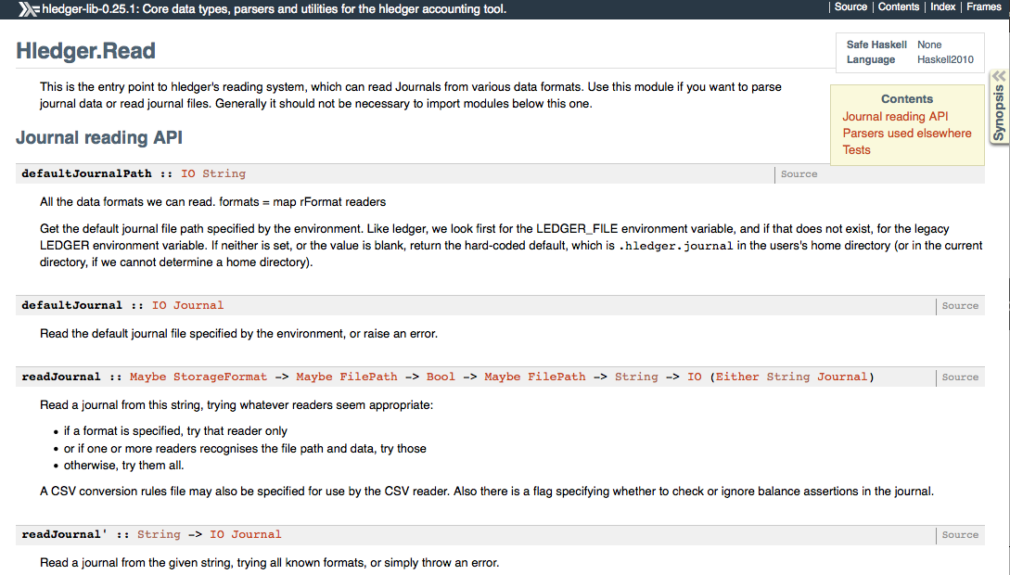Open the Contents link in the top bar
The image size is (1010, 575).
pos(899,6)
